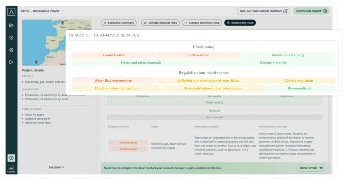
Task: Open the Climate transition risks tab
Action: (202, 23)
